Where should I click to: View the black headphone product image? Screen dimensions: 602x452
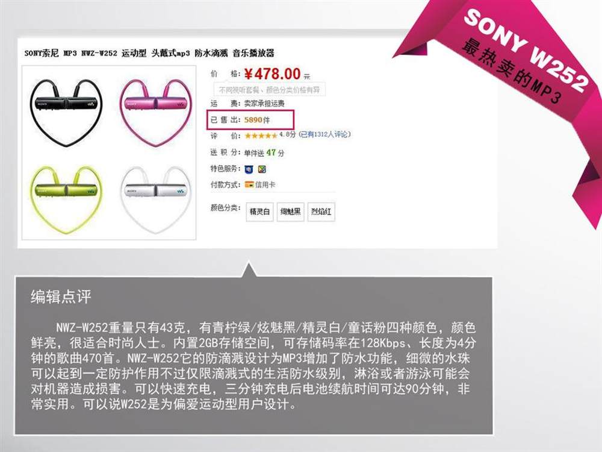[66, 111]
